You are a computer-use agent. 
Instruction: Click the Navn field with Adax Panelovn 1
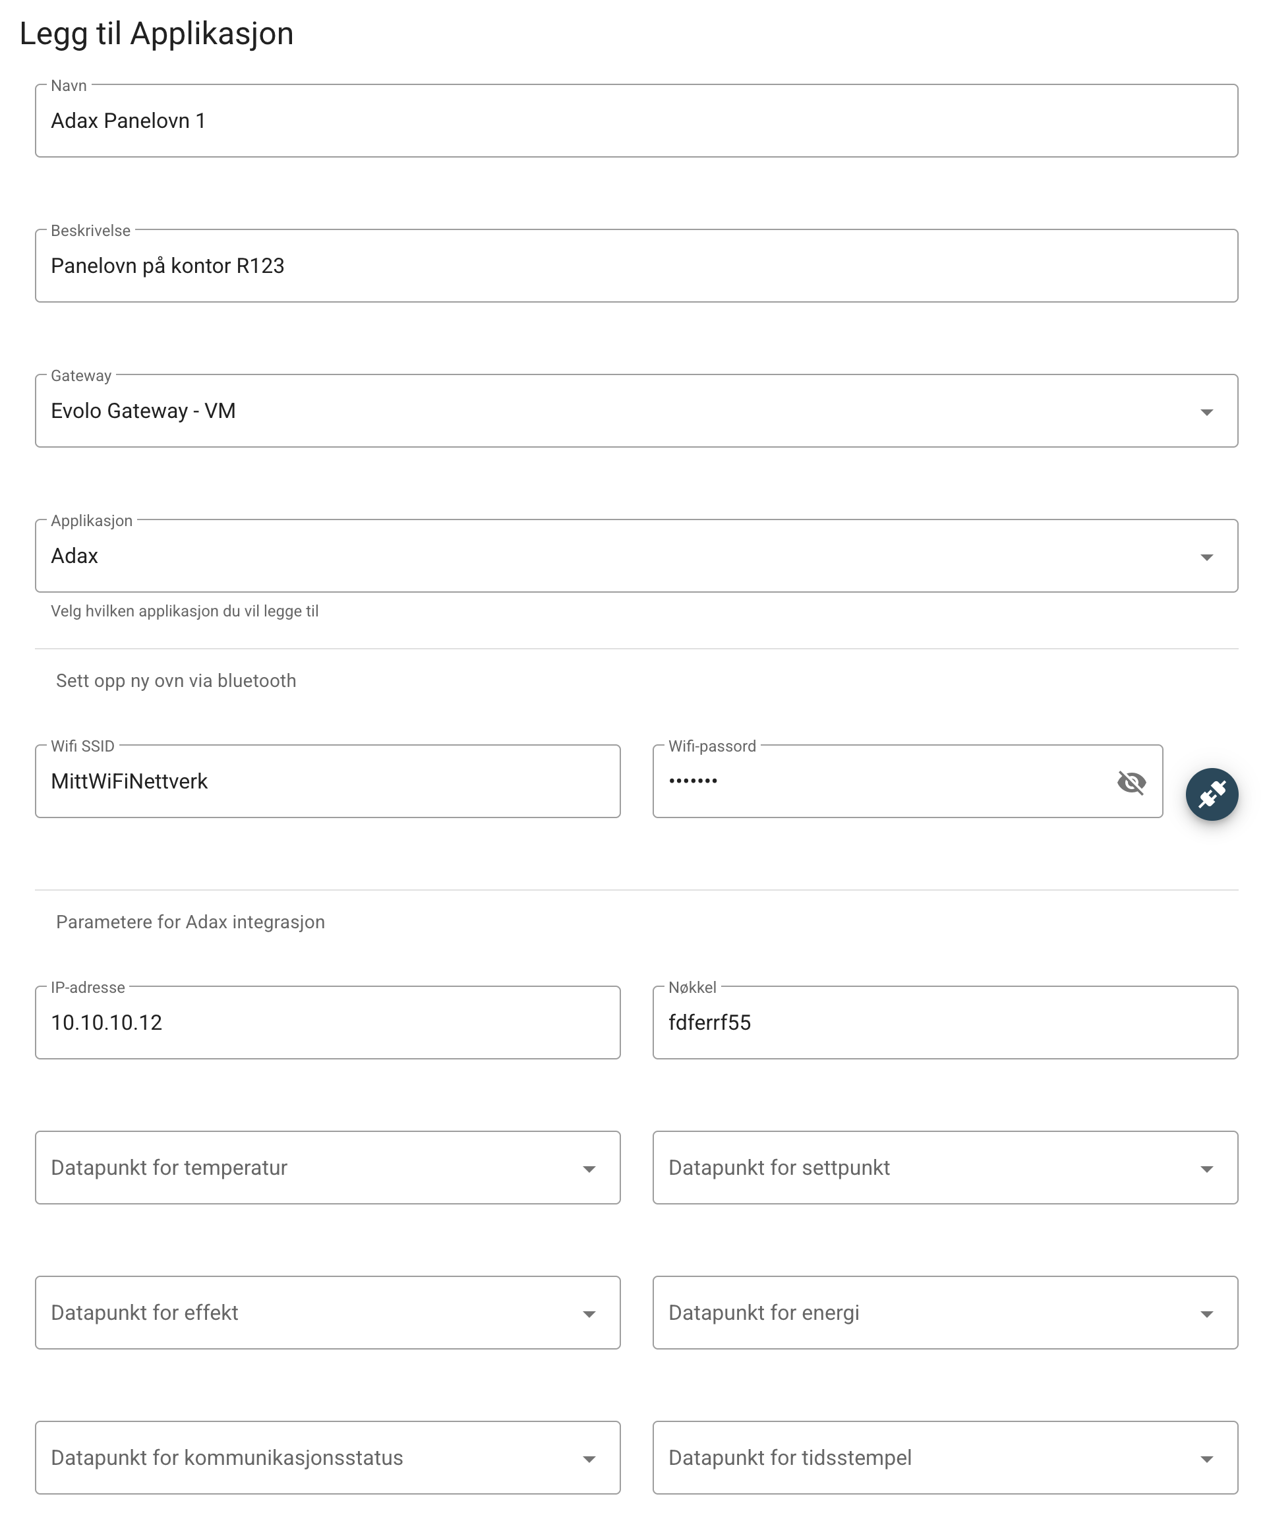point(636,121)
